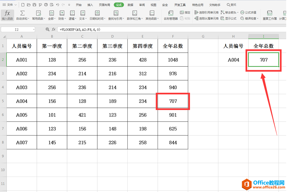Open the Special Features (特色应用) tab
The image size is (287, 192).
click(x=198, y=5)
